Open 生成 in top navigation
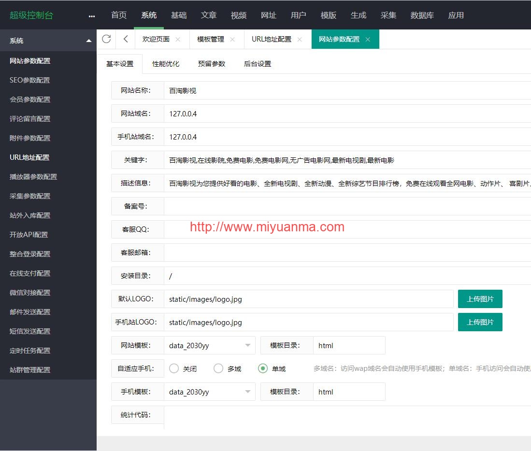This screenshot has width=531, height=451. (x=359, y=15)
